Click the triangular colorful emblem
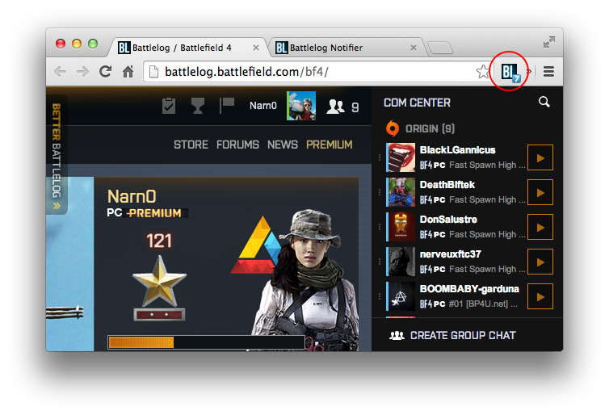The image size is (609, 415). click(255, 245)
